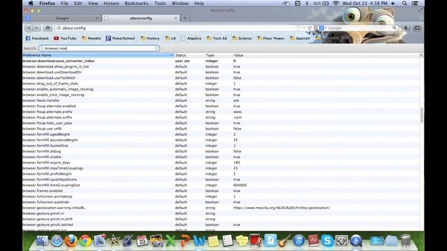
Task: Open the Trash in the Dock
Action: tap(405, 241)
